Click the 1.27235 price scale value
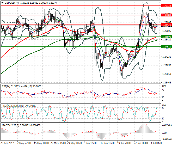 click(167, 57)
